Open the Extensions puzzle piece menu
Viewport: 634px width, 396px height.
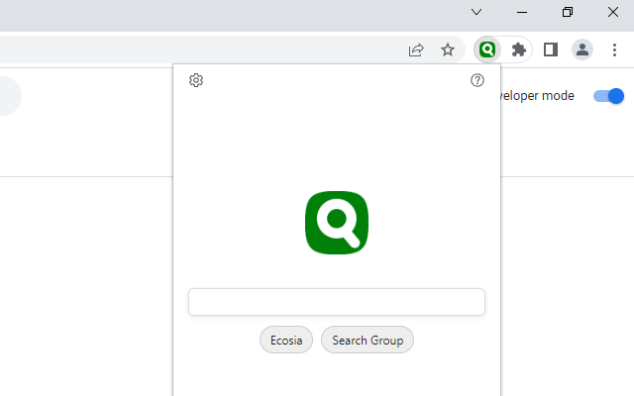[x=519, y=49]
